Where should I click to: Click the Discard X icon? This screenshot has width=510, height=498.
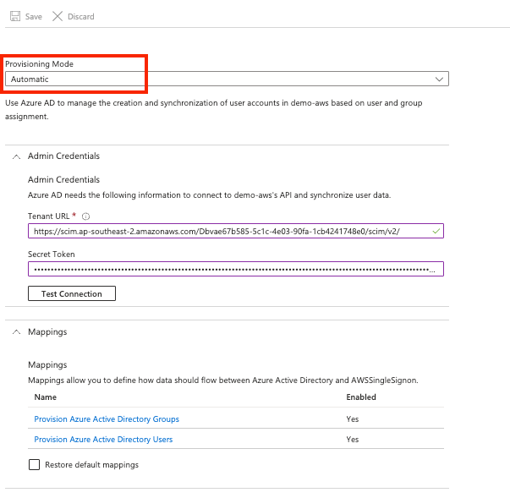58,16
